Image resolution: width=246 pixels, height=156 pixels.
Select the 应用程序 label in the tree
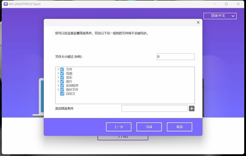(x=72, y=85)
